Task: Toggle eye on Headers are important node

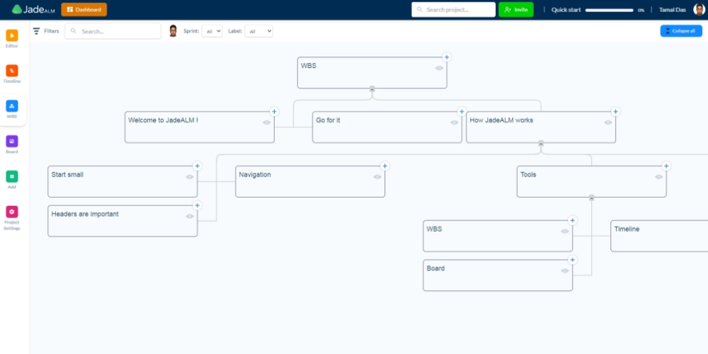Action: coord(190,216)
